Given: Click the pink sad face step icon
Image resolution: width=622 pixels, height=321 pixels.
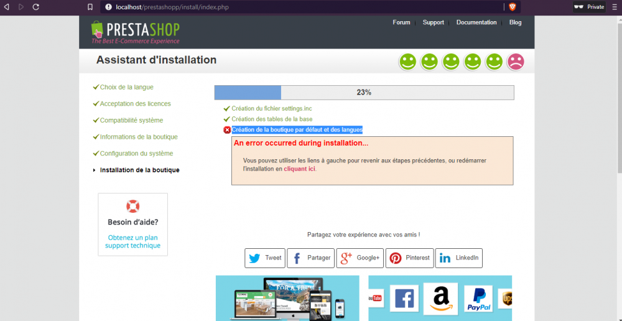Looking at the screenshot, I should [516, 62].
